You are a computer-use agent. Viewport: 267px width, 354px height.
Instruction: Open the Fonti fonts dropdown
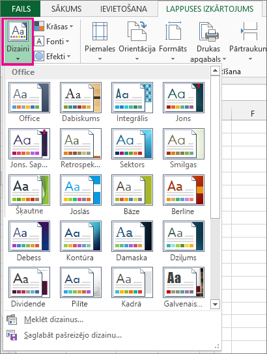(51, 42)
